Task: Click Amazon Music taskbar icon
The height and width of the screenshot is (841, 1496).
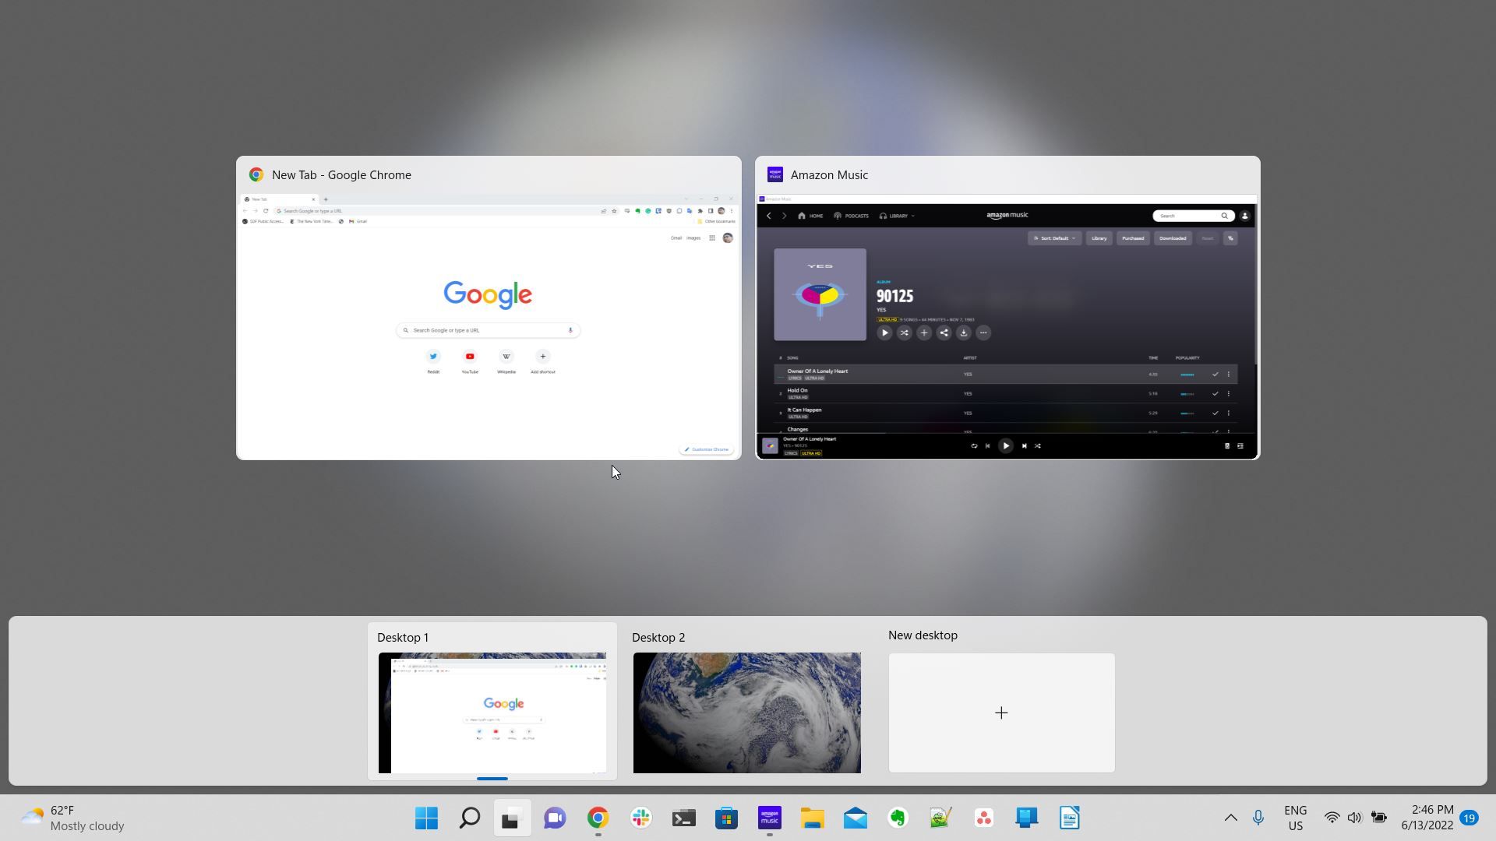Action: click(769, 818)
